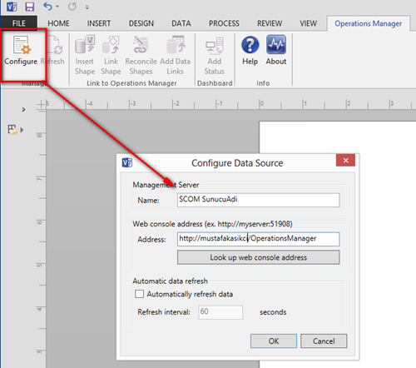Open the REVIEW ribbon tab
The image size is (416, 368).
[x=270, y=23]
